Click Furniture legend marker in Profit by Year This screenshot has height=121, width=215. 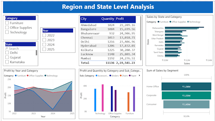(16, 76)
